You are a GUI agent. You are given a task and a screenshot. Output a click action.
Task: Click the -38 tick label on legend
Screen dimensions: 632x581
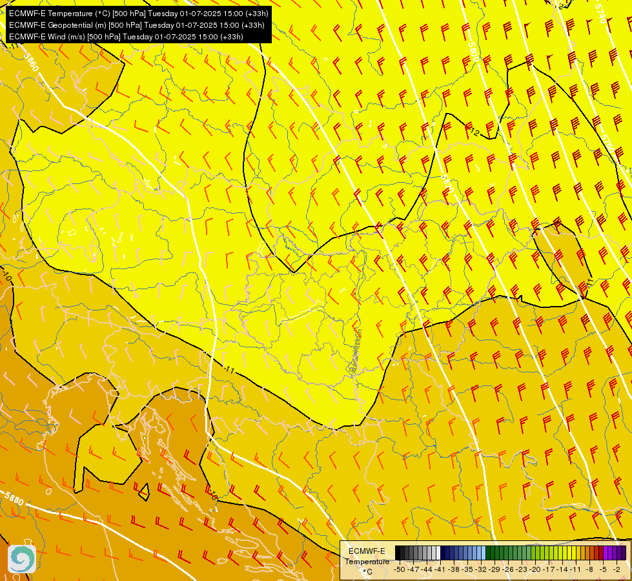pos(454,570)
